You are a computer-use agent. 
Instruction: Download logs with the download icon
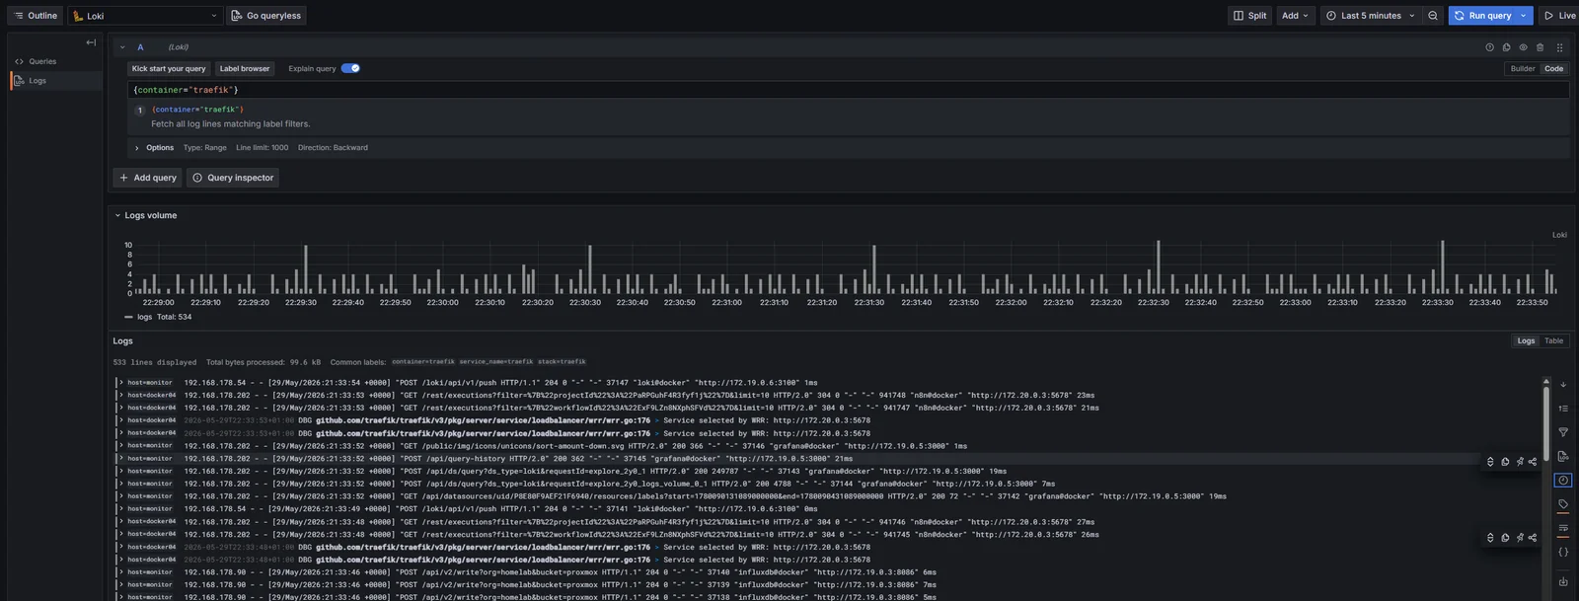[x=1563, y=581]
